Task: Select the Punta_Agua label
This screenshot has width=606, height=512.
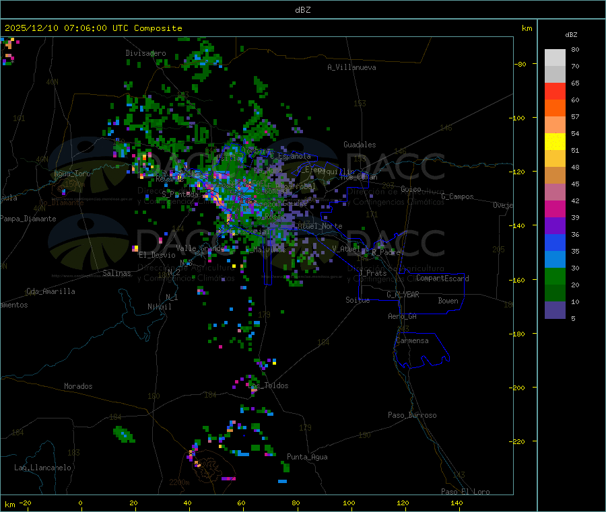Action: coord(307,457)
